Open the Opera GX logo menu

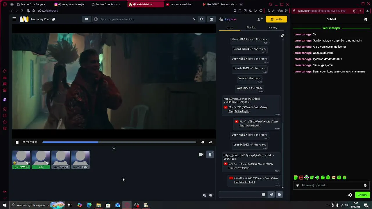pos(5,4)
